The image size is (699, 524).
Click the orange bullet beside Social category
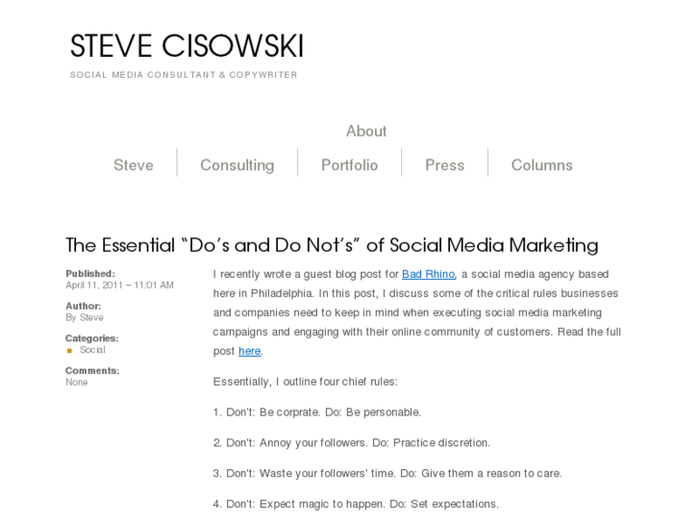(69, 351)
